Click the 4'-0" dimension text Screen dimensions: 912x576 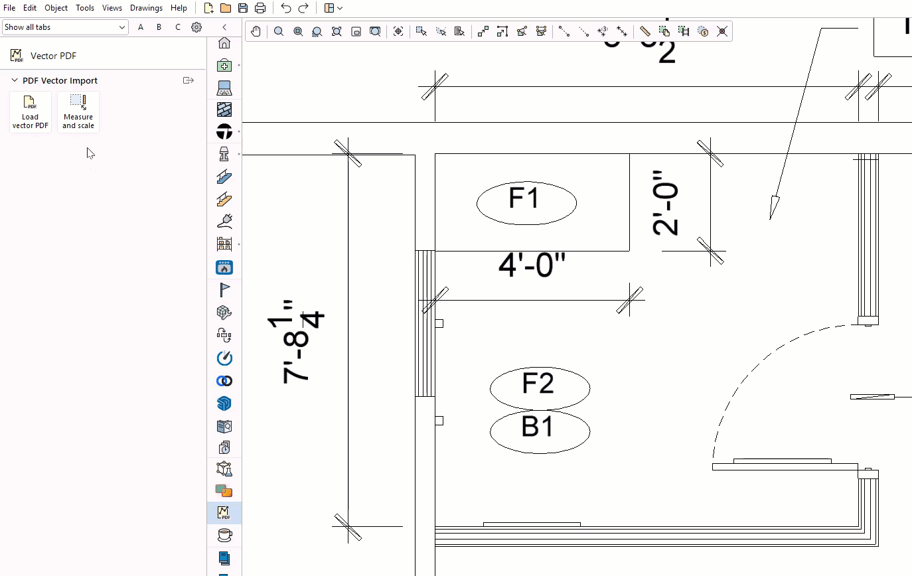tap(532, 265)
